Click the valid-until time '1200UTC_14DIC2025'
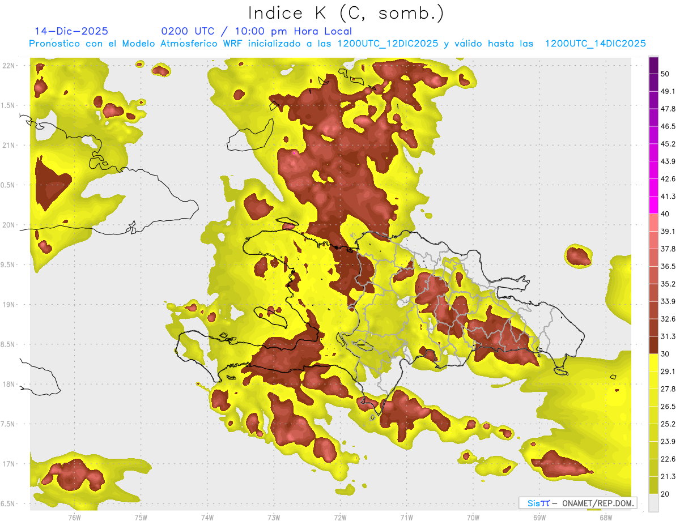The height and width of the screenshot is (525, 680). tap(596, 44)
